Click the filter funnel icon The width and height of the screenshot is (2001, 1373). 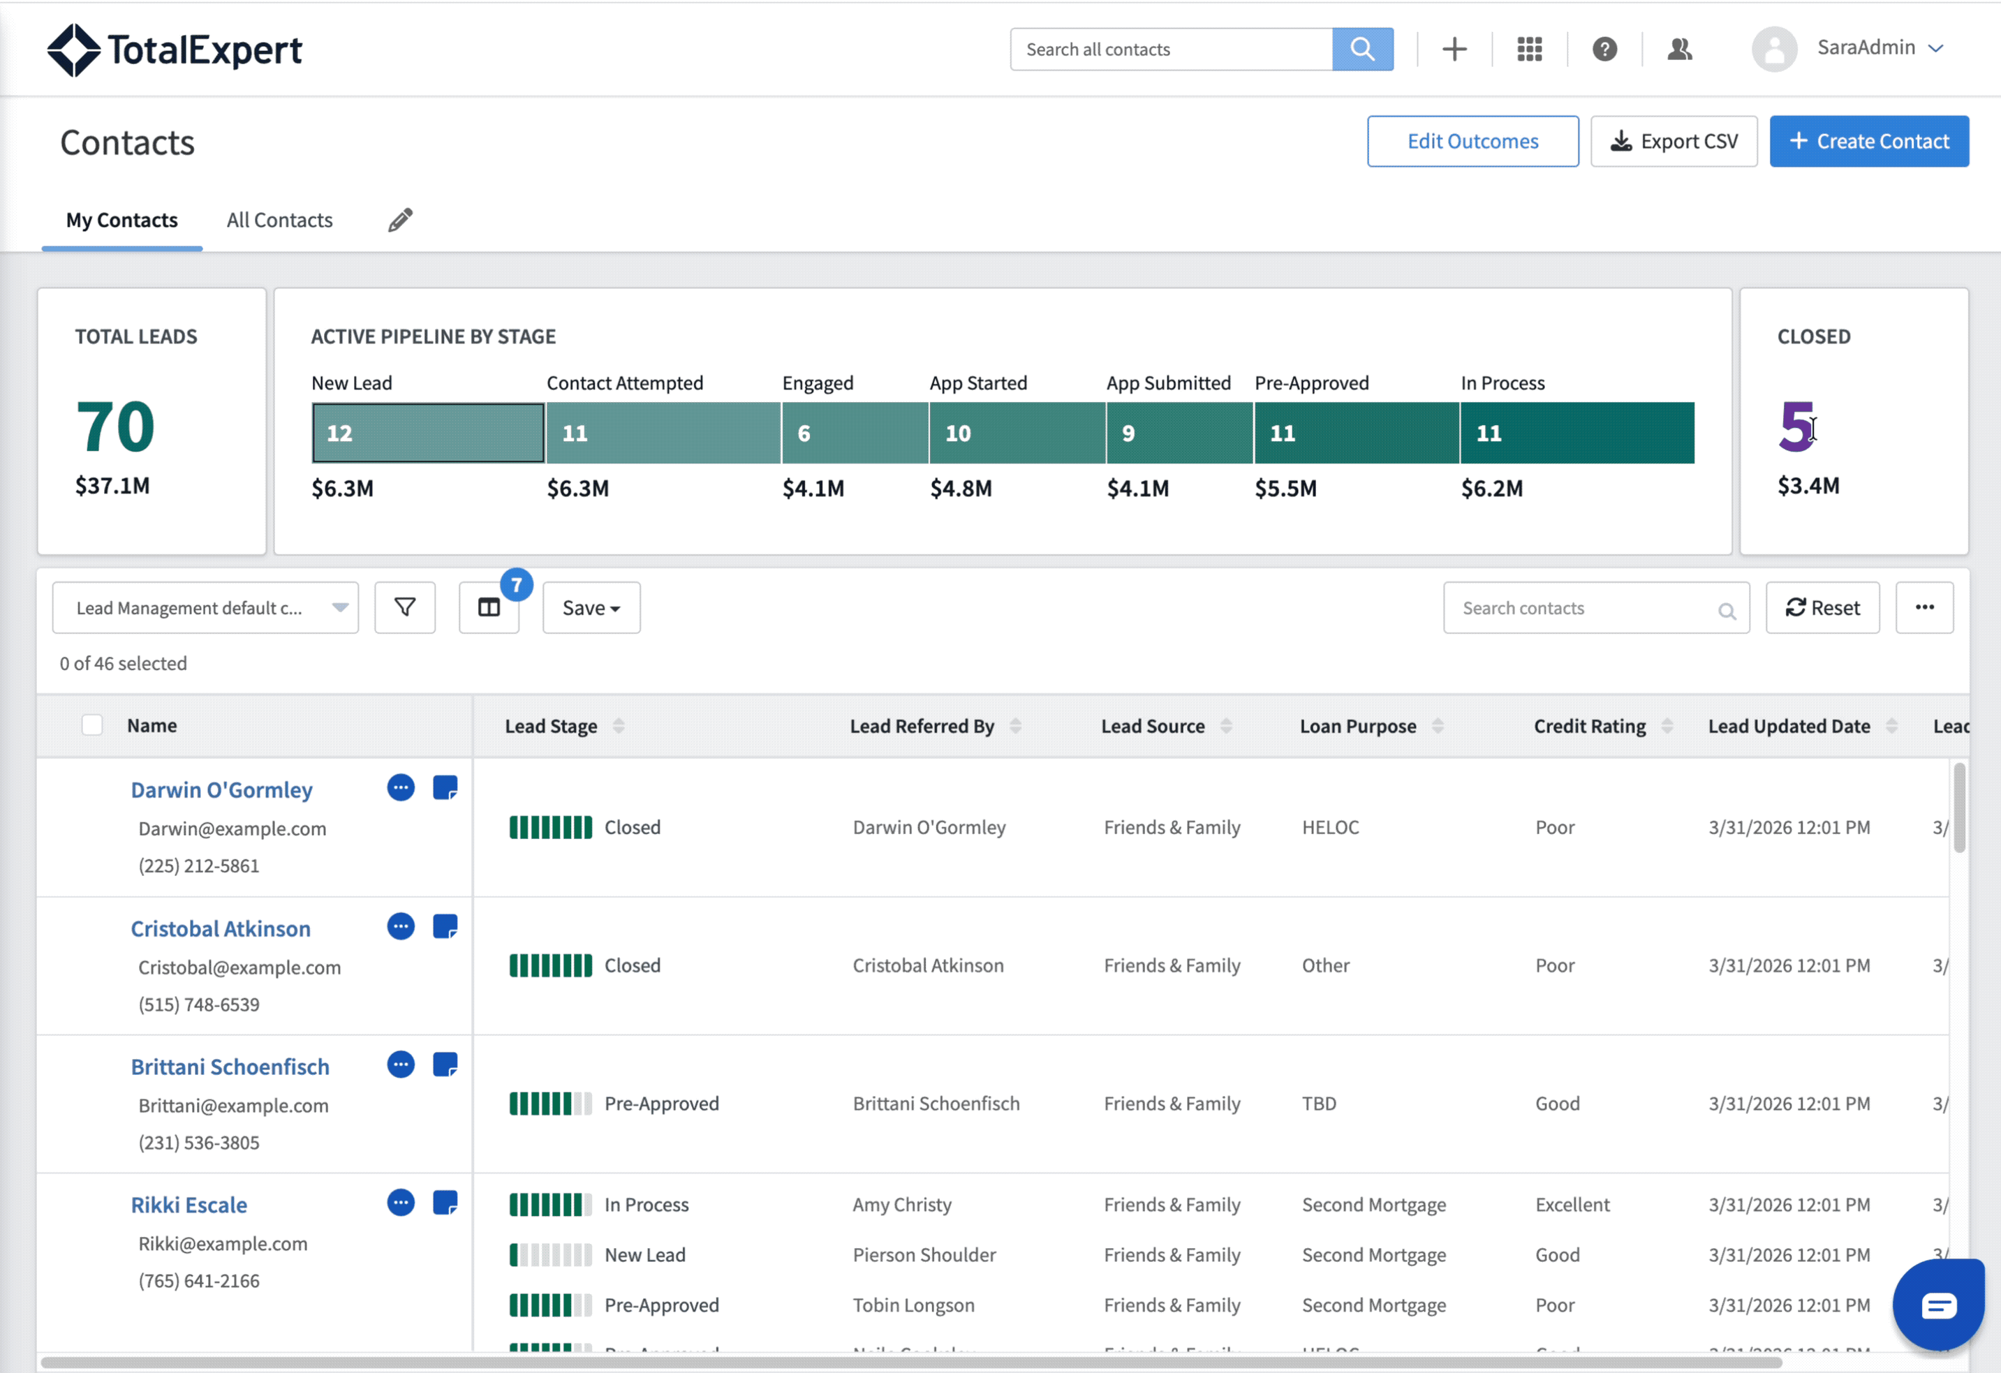pos(405,608)
